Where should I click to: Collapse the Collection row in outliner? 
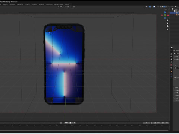(x=173, y=11)
